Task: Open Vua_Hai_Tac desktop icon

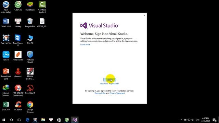Action: [x=6, y=39]
